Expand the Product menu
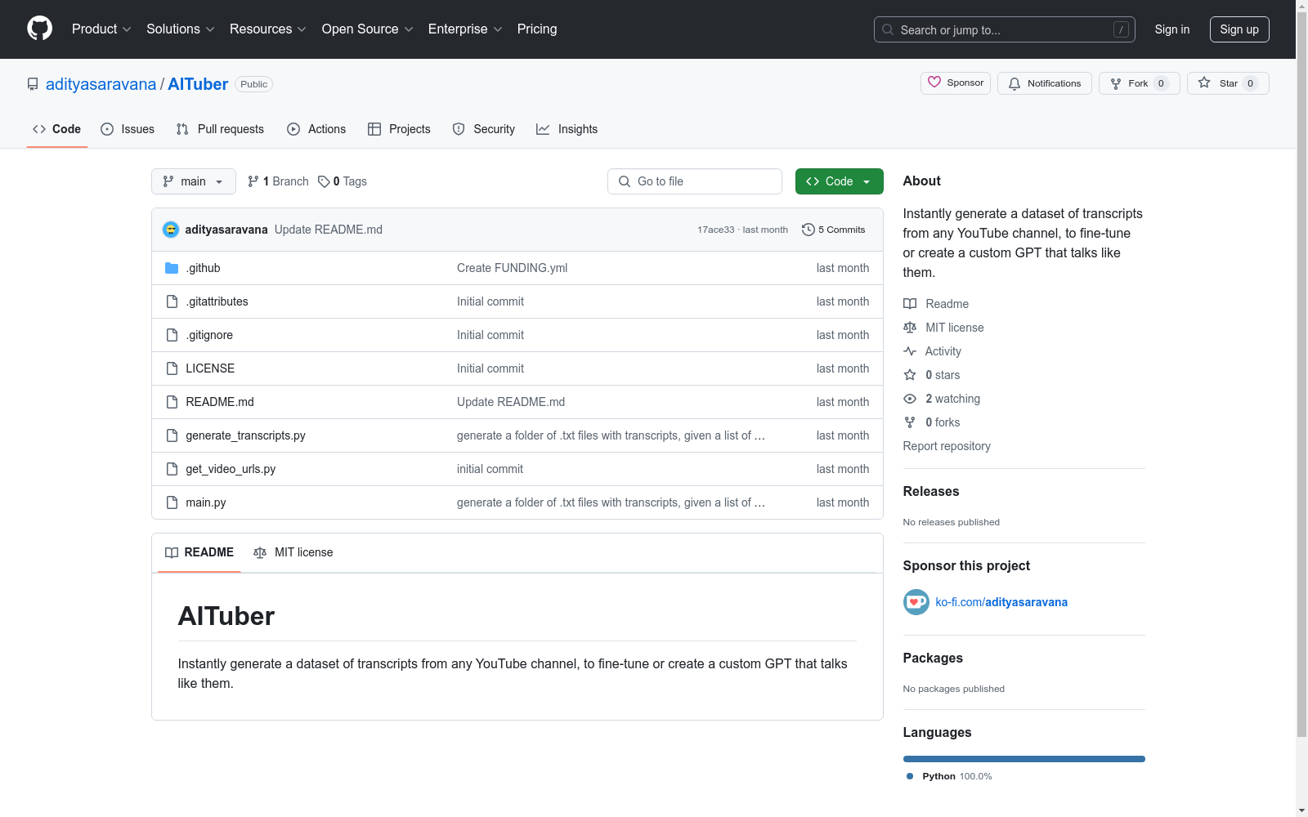 101,29
